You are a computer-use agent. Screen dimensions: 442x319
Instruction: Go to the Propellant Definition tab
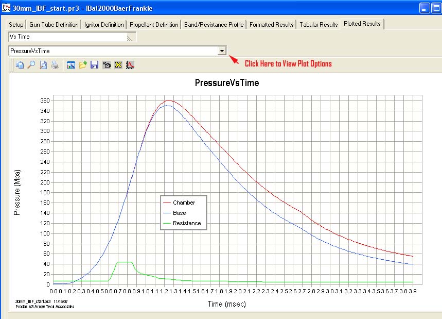pyautogui.click(x=154, y=25)
